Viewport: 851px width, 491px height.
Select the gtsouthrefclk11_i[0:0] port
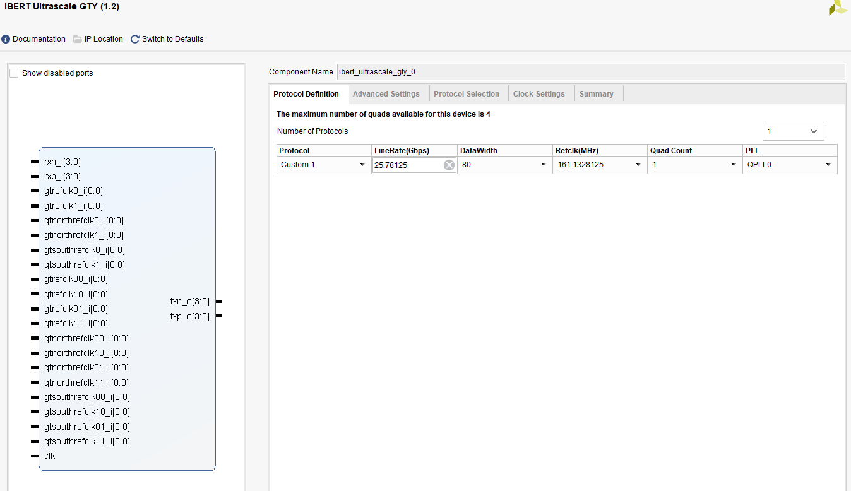[x=87, y=442]
